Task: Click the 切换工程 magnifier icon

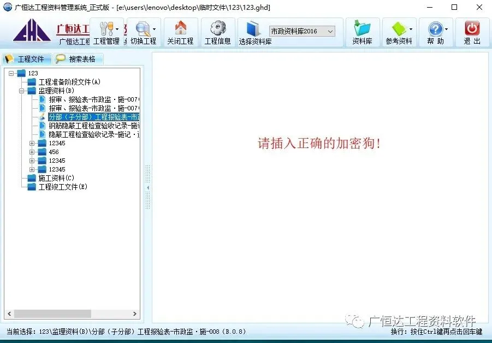Action: point(143,28)
